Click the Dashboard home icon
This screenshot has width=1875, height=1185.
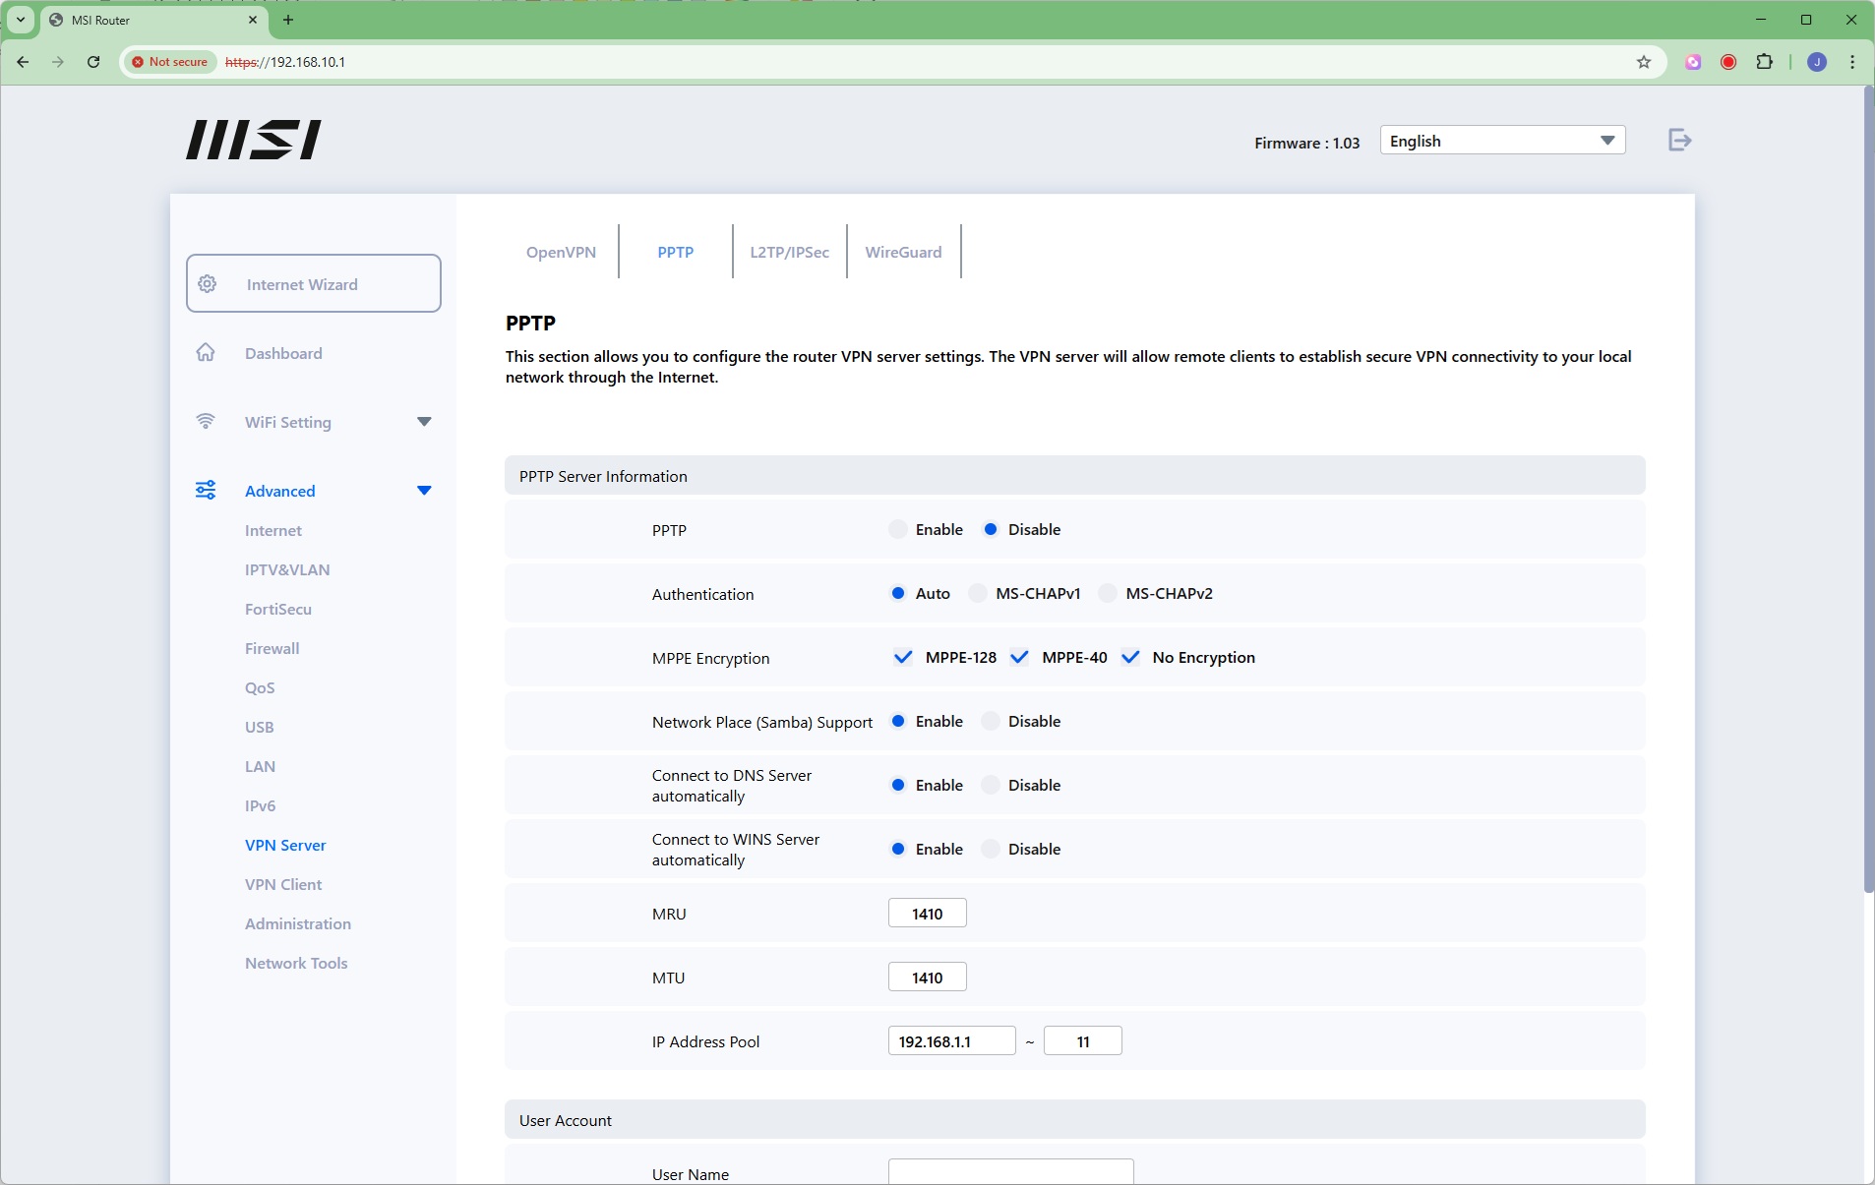(206, 353)
